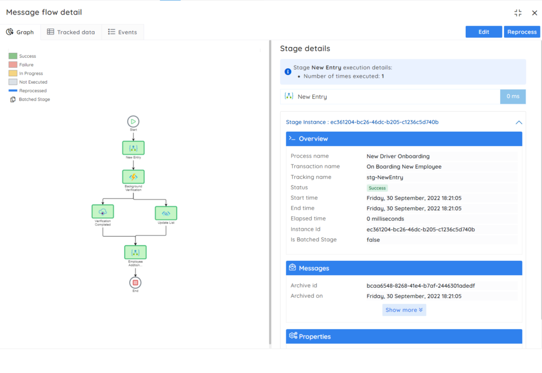The width and height of the screenshot is (542, 373).
Task: Click the End node of the flow
Action: (135, 282)
